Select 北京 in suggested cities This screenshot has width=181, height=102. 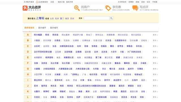click(x=52, y=18)
